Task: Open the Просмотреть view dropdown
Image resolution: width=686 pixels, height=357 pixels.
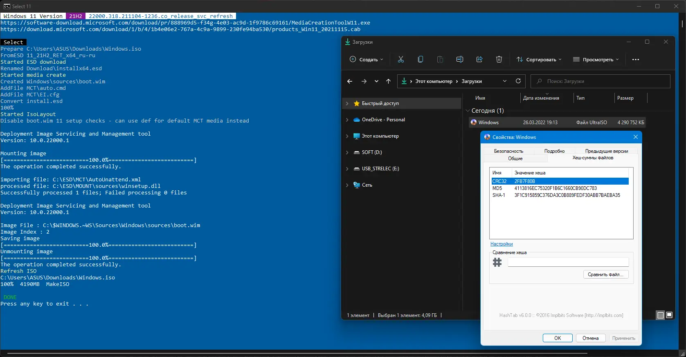Action: [x=596, y=59]
